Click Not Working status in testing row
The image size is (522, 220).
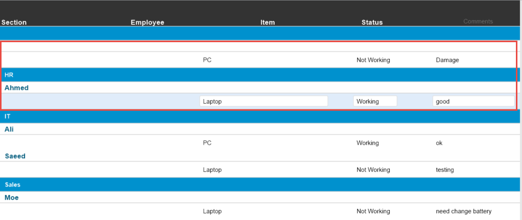(x=373, y=170)
